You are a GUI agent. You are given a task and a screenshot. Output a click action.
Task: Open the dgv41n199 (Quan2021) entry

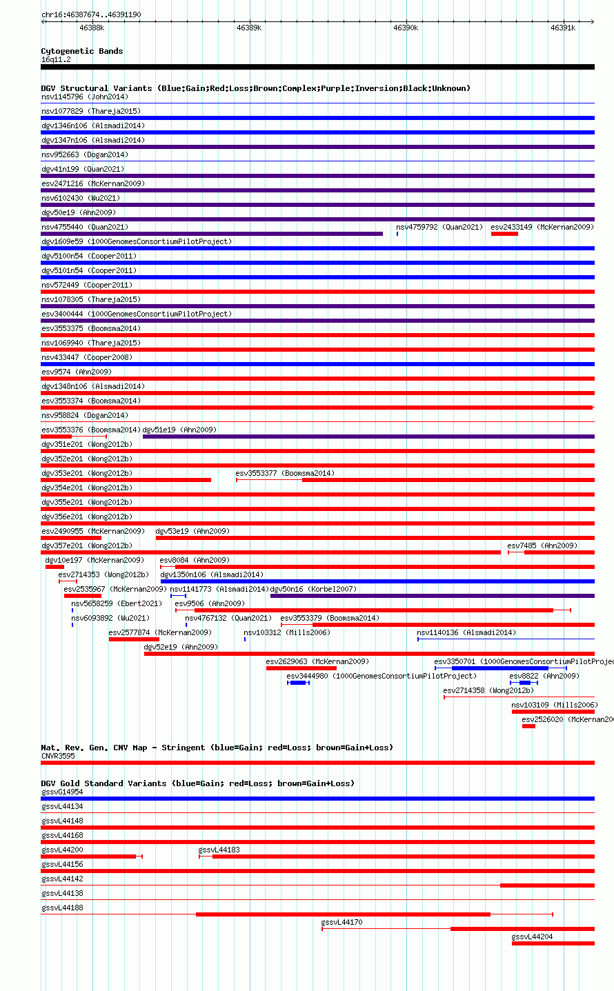click(x=317, y=176)
